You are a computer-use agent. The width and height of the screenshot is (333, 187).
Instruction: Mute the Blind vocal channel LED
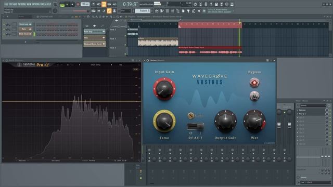(4, 34)
